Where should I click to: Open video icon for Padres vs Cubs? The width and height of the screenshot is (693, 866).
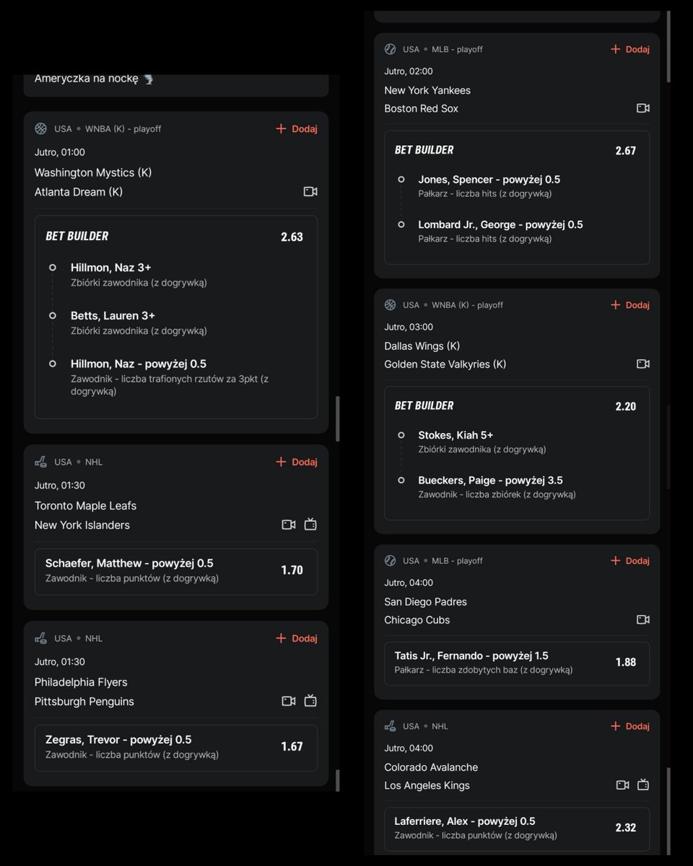pos(643,620)
